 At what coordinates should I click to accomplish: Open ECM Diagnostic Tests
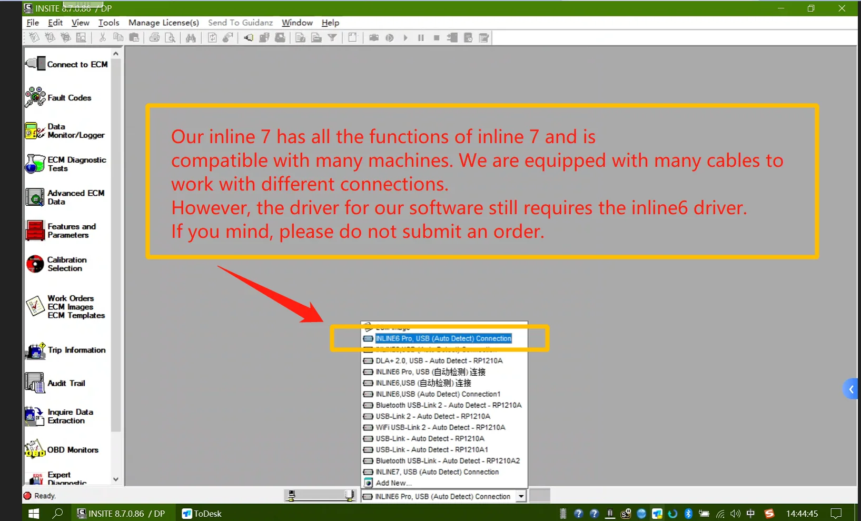66,164
